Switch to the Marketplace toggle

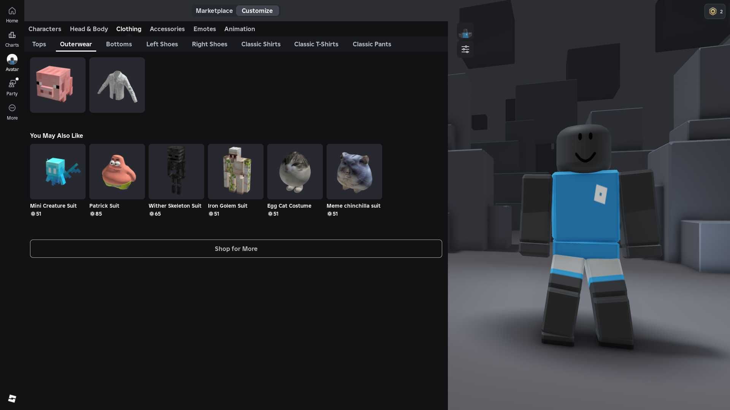(x=214, y=11)
